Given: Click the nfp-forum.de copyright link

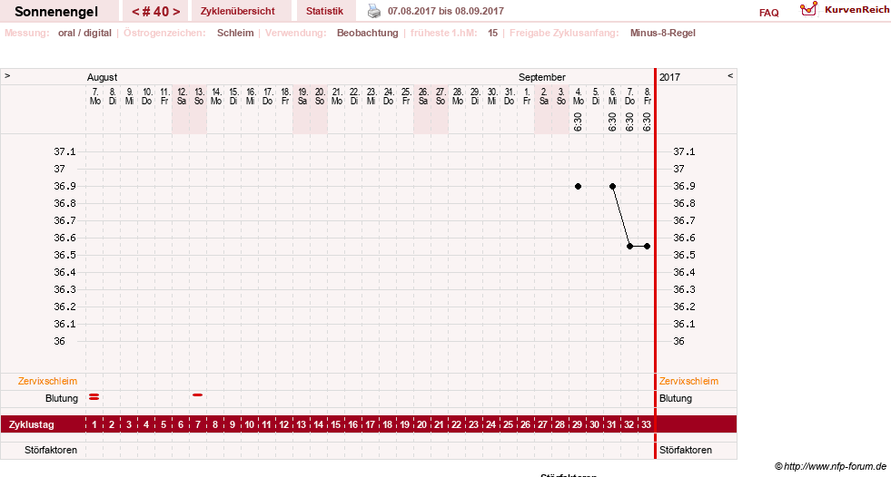Looking at the screenshot, I should pyautogui.click(x=830, y=466).
